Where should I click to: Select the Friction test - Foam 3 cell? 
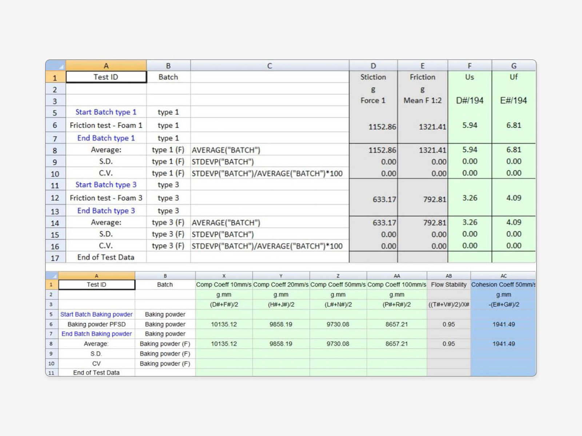pos(106,198)
